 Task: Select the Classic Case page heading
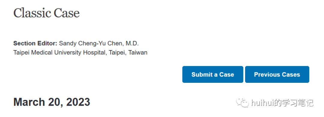(x=46, y=13)
